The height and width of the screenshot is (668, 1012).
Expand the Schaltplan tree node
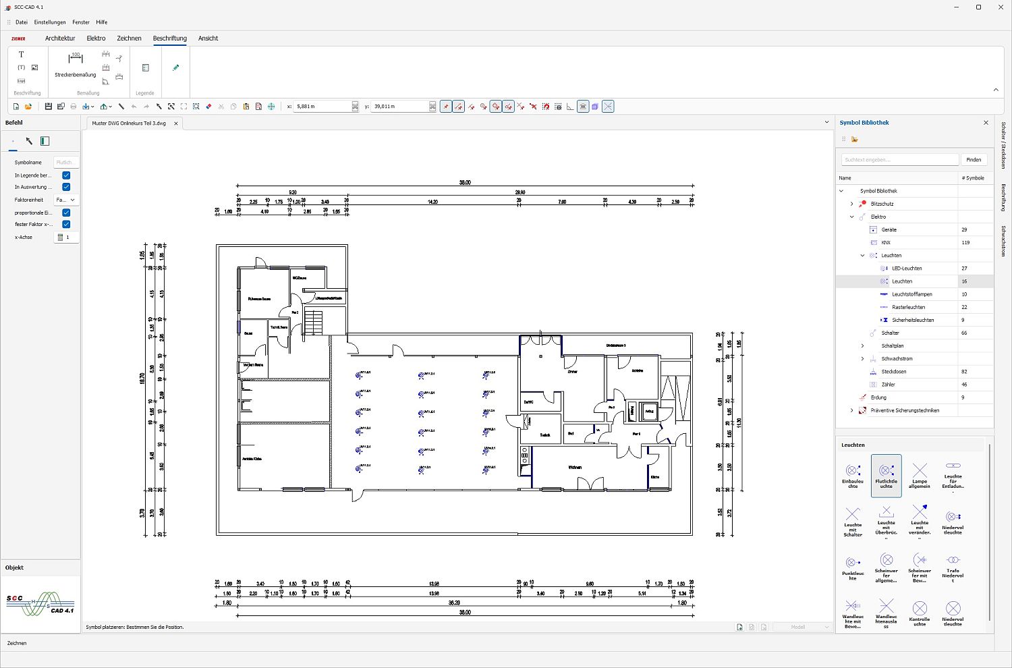point(862,345)
